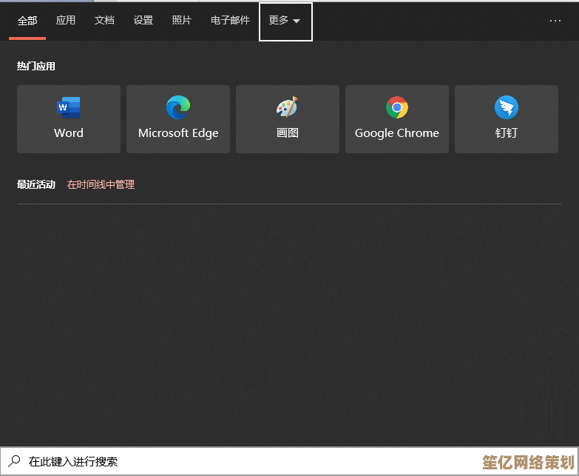Click the three-dot options icon

(555, 21)
